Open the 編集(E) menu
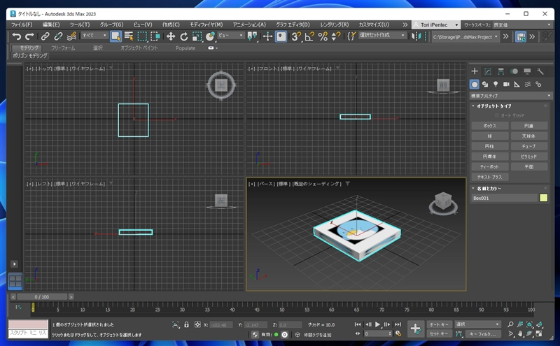 pos(51,24)
